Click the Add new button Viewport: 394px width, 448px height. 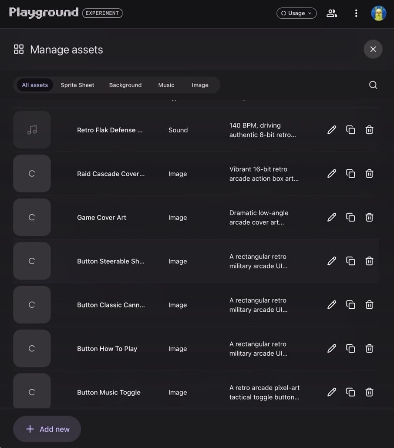coord(47,429)
